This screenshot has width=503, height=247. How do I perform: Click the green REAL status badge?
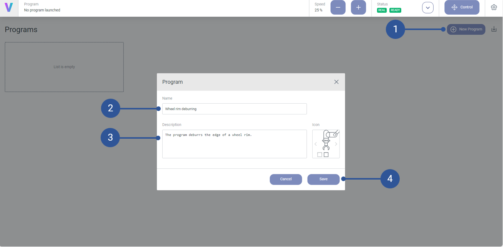click(x=382, y=10)
